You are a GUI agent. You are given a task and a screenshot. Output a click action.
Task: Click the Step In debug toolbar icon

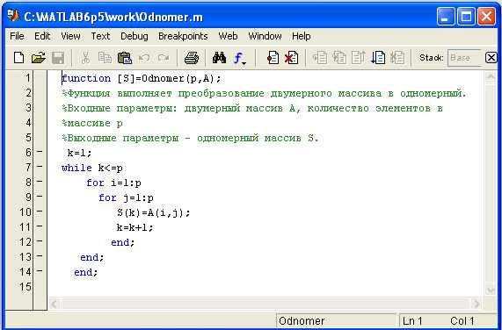[339, 58]
